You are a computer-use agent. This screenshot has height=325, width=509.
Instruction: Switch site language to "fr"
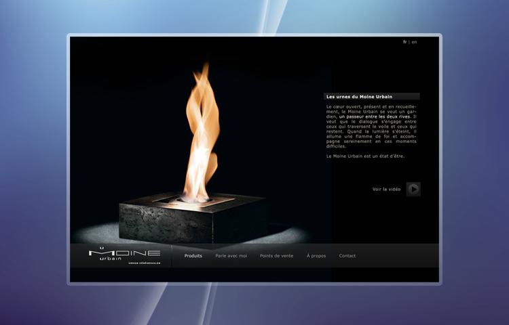(405, 42)
